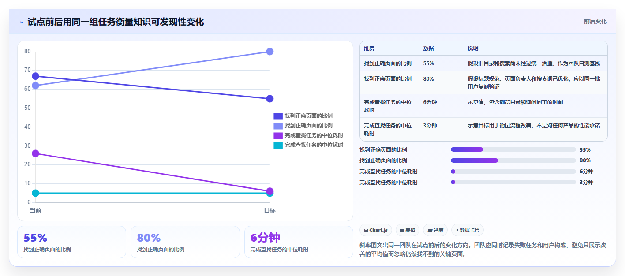This screenshot has height=276, width=625.
Task: Select the light-blue data point at 62 on 当前
Action: point(36,86)
